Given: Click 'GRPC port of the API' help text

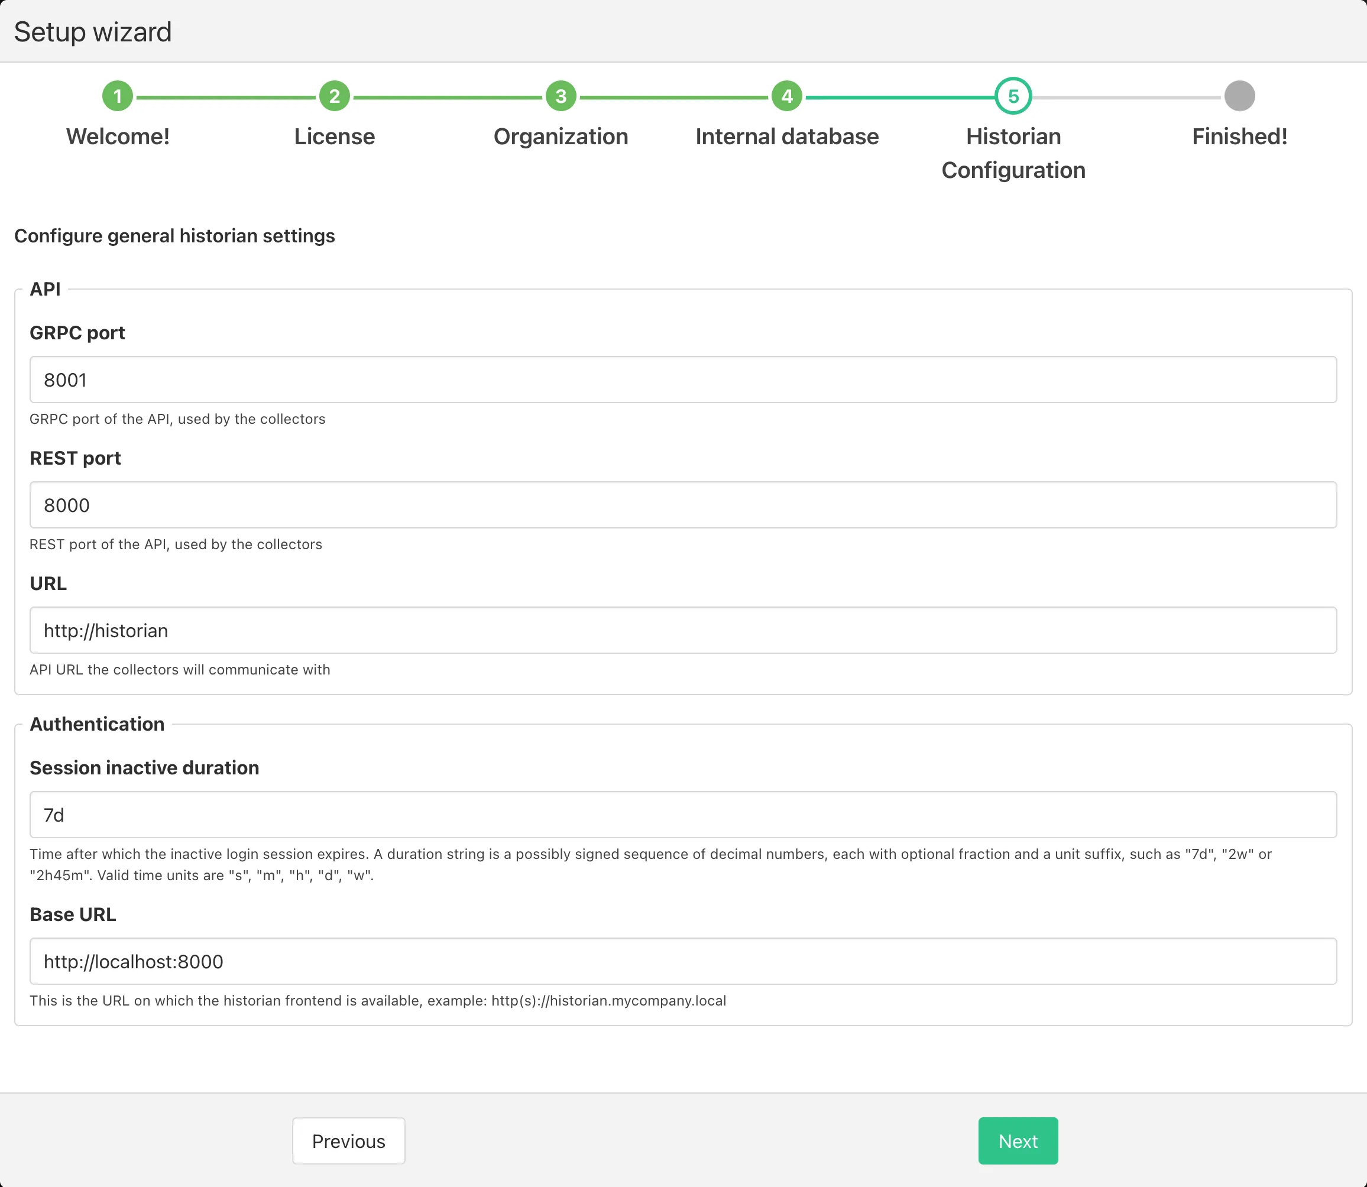Looking at the screenshot, I should [x=177, y=419].
